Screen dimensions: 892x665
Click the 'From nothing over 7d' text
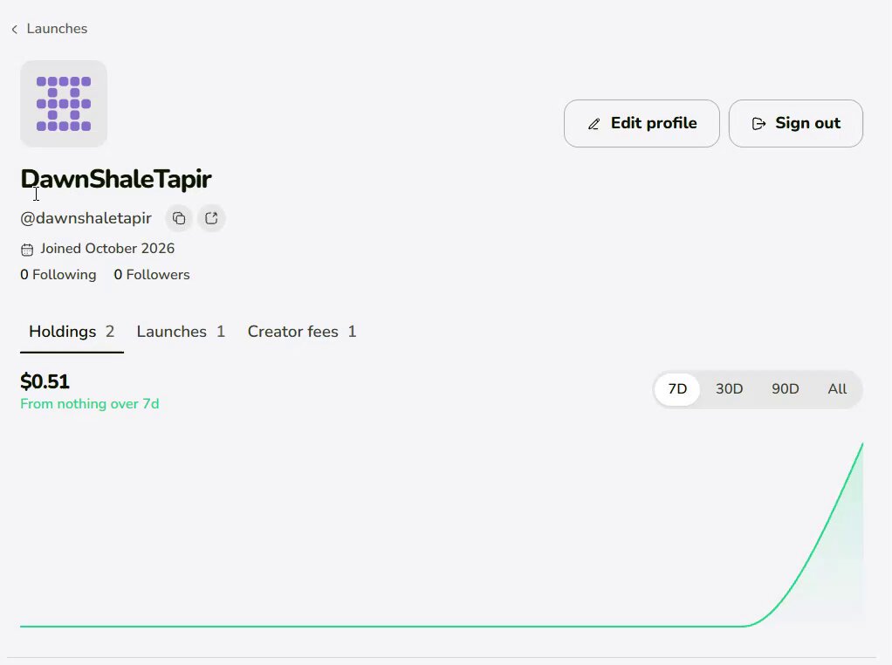(x=90, y=404)
